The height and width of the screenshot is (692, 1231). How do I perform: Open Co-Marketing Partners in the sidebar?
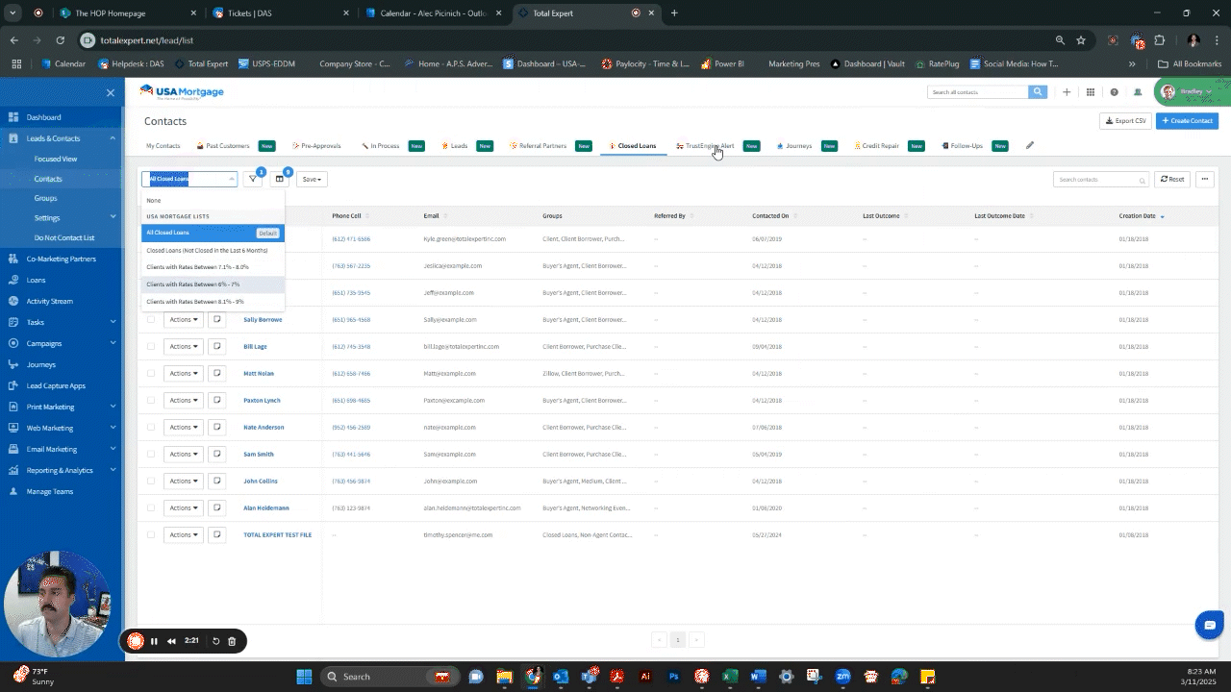click(62, 259)
